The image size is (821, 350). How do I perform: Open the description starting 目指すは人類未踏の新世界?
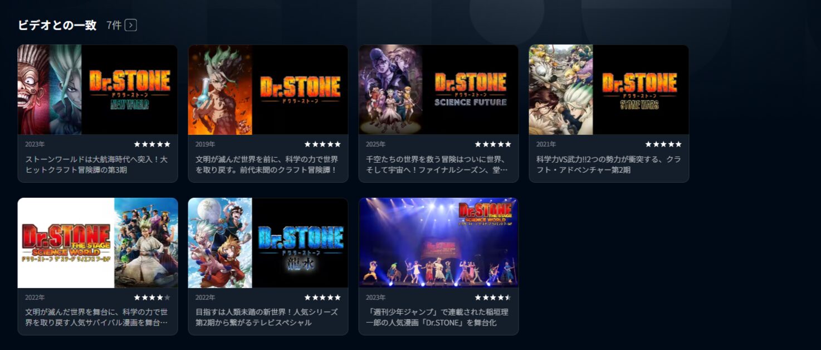coord(267,317)
